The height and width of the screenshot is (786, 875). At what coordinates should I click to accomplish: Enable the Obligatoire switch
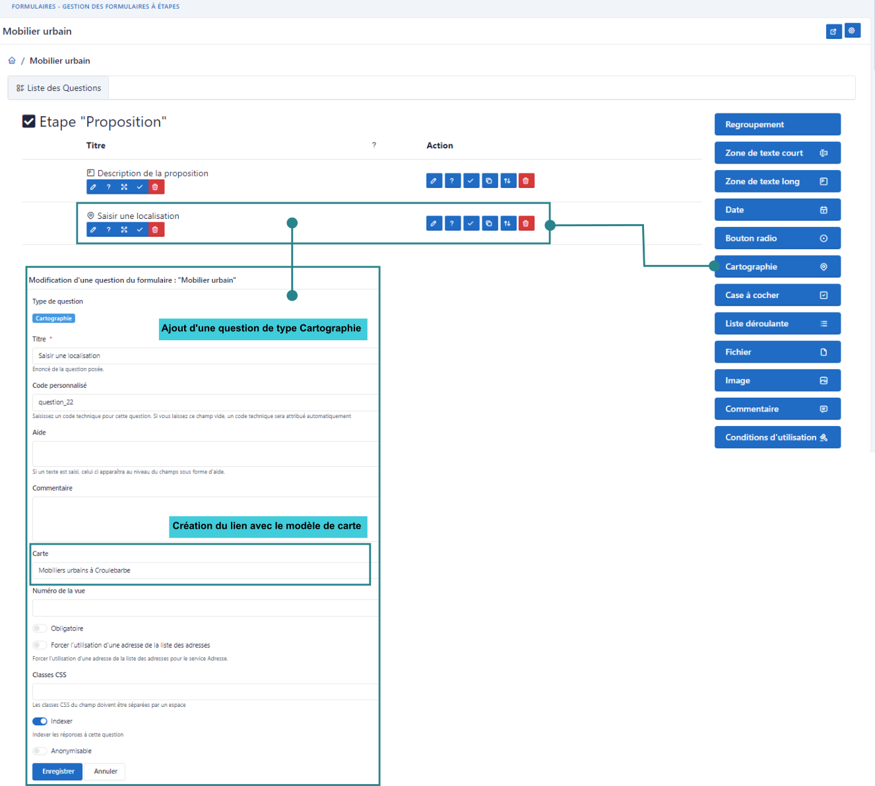click(40, 628)
